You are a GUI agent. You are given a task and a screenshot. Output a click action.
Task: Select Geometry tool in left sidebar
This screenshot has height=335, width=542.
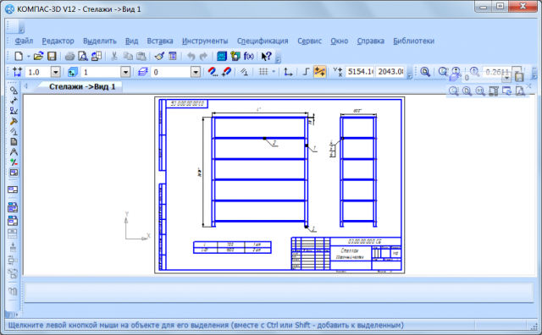14,91
